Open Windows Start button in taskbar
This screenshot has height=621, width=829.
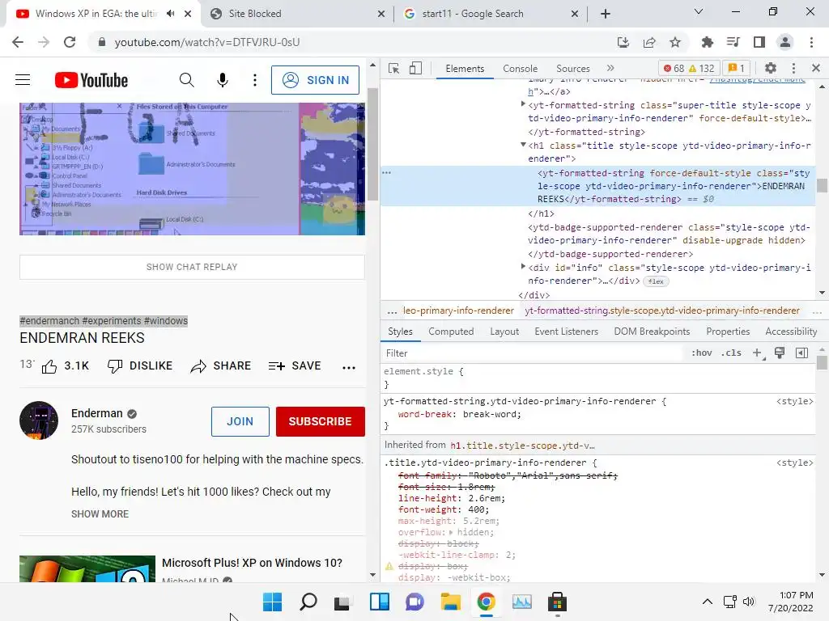[x=272, y=602]
